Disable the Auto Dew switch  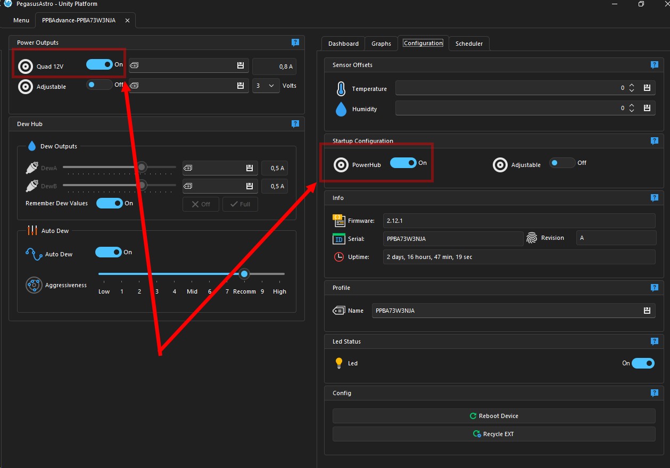tap(109, 252)
